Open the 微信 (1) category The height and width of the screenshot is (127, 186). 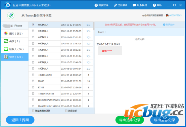[x=14, y=41]
